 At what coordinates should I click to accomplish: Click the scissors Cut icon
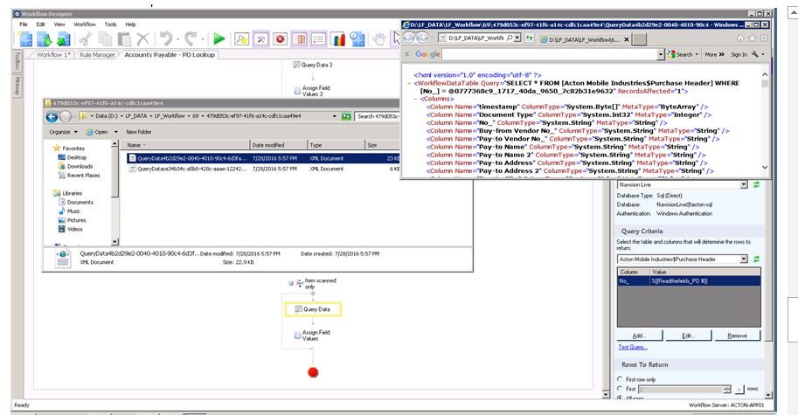[x=86, y=39]
